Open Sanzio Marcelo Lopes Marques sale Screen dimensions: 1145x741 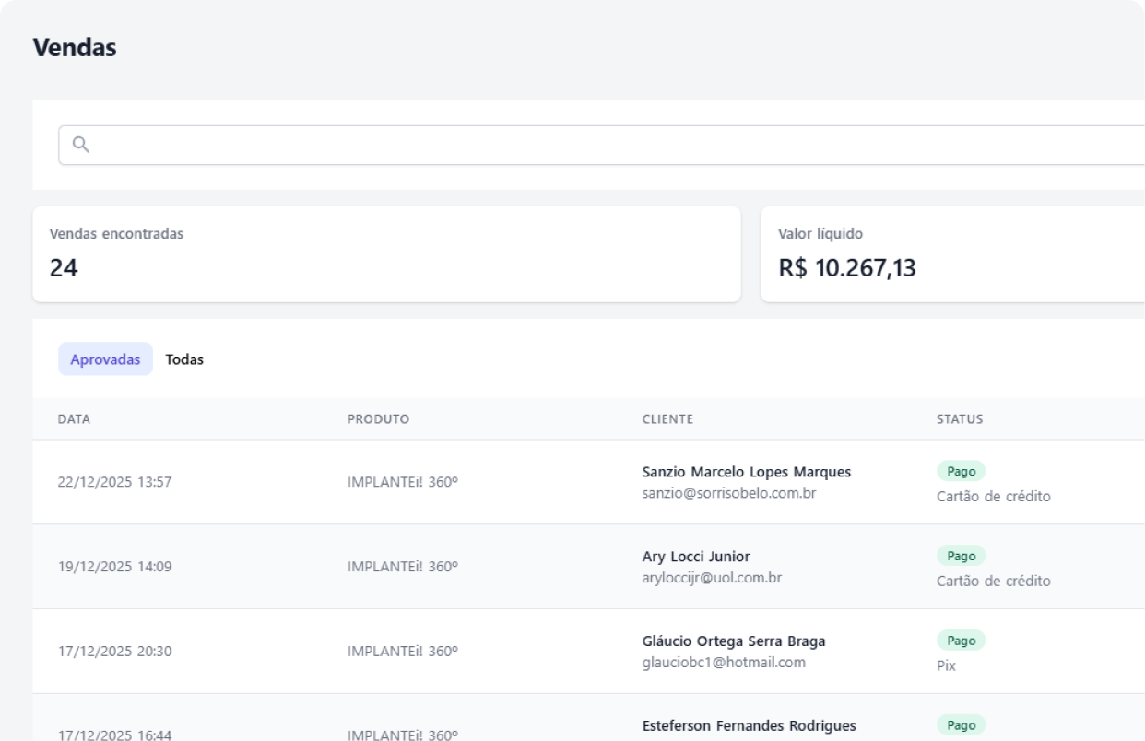[x=746, y=472]
